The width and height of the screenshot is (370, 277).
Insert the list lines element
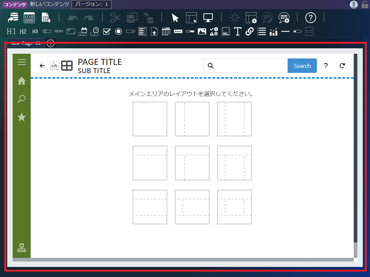tap(262, 31)
